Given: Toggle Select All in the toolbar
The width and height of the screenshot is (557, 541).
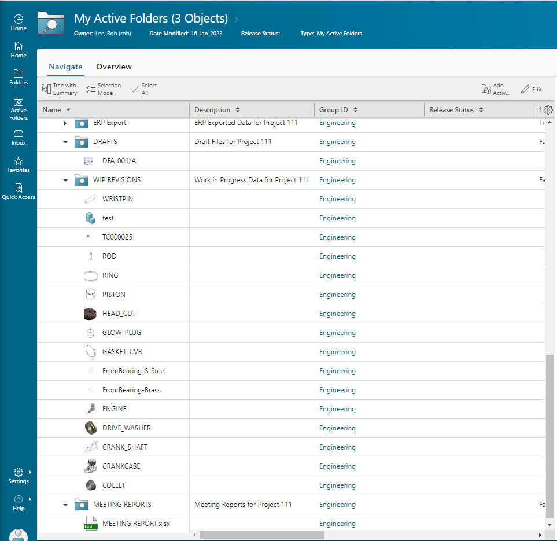Looking at the screenshot, I should point(143,89).
